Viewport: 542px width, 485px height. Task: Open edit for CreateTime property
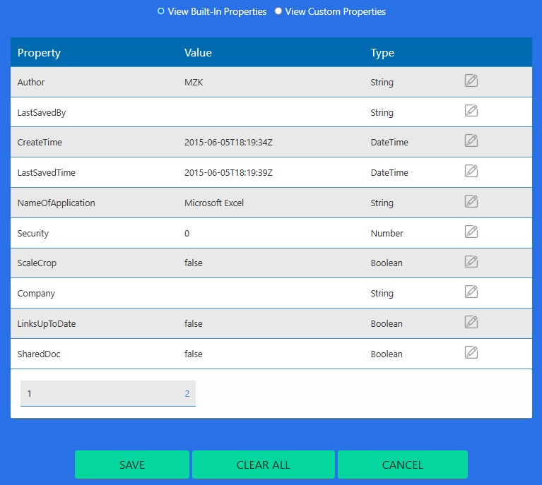tap(471, 140)
